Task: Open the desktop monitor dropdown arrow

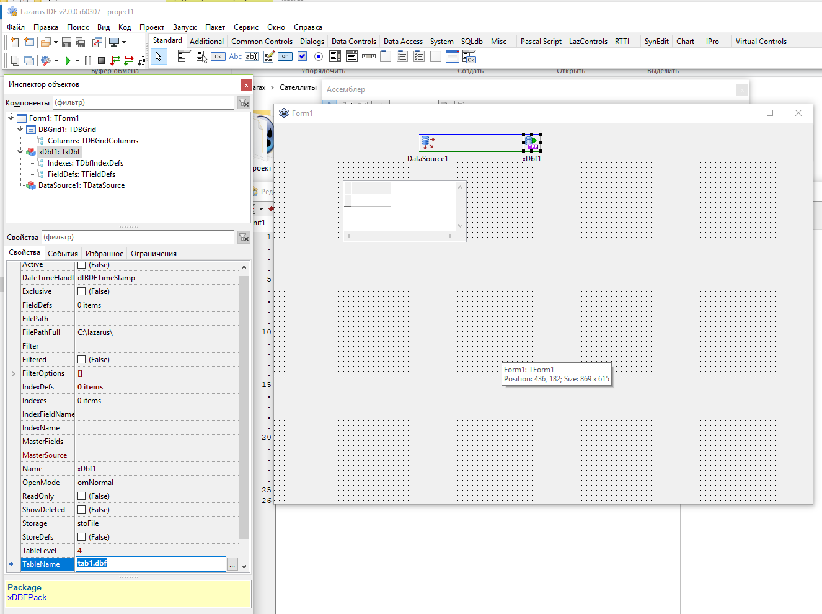Action: (x=124, y=42)
